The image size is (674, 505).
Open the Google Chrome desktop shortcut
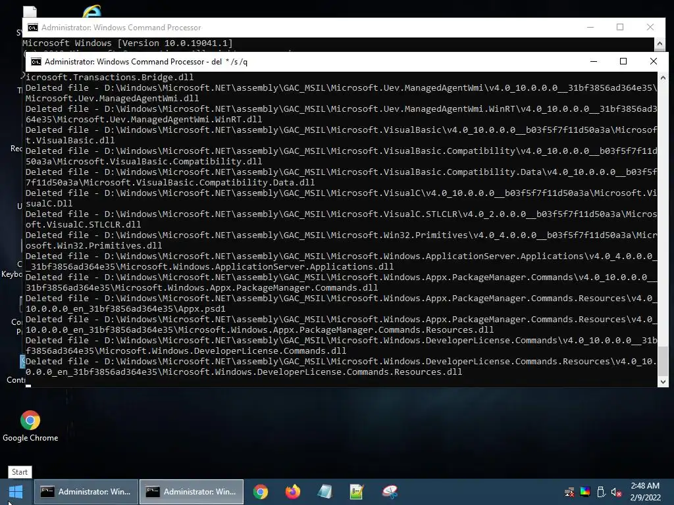(30, 426)
